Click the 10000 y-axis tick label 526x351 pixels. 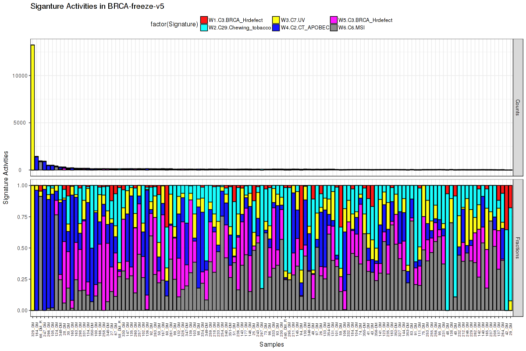21,75
